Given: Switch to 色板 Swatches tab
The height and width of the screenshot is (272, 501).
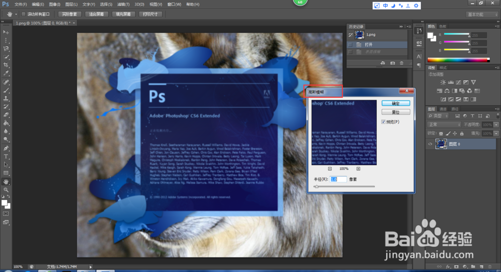Looking at the screenshot, I should pos(442,26).
